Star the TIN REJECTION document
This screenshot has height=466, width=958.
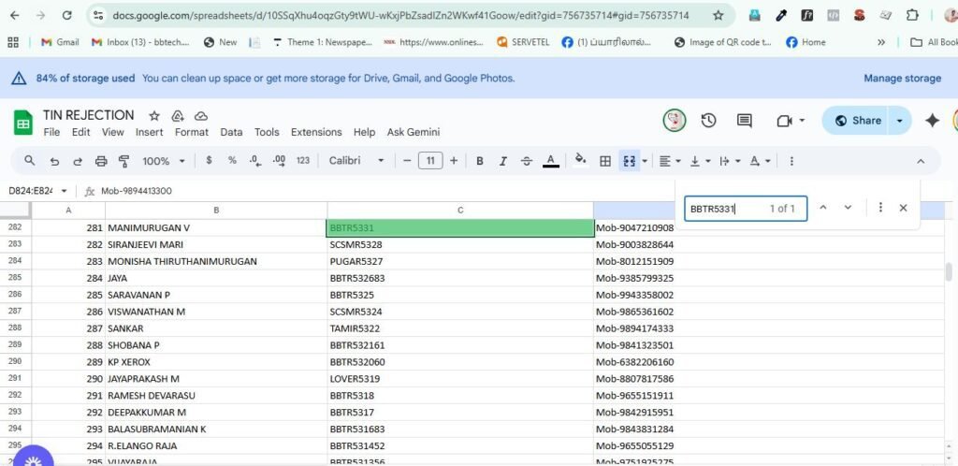pyautogui.click(x=153, y=115)
